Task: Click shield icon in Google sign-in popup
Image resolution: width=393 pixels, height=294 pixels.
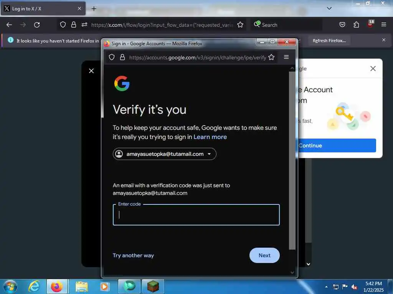Action: click(112, 57)
